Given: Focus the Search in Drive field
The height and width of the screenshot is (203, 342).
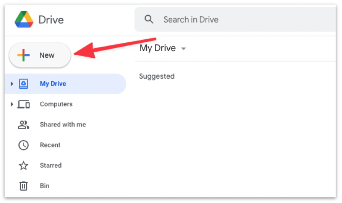Looking at the screenshot, I should 235,19.
